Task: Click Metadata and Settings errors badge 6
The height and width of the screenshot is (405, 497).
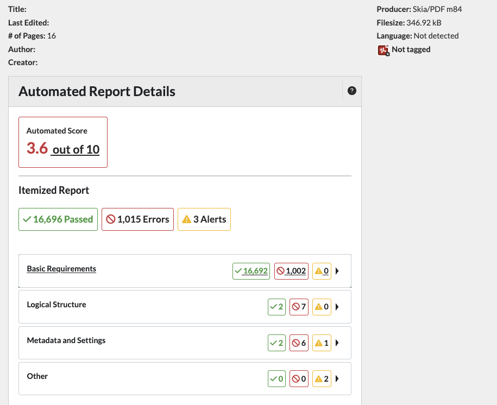Action: 299,343
